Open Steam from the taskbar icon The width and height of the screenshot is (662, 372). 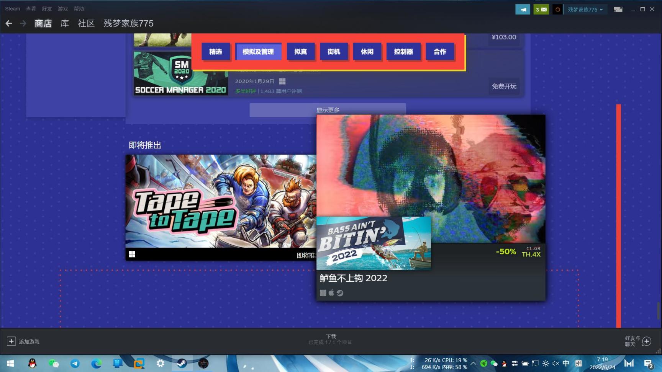click(x=182, y=364)
